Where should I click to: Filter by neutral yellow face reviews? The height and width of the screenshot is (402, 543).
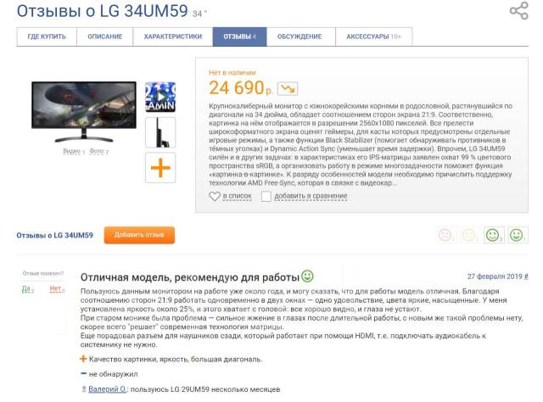tap(469, 235)
